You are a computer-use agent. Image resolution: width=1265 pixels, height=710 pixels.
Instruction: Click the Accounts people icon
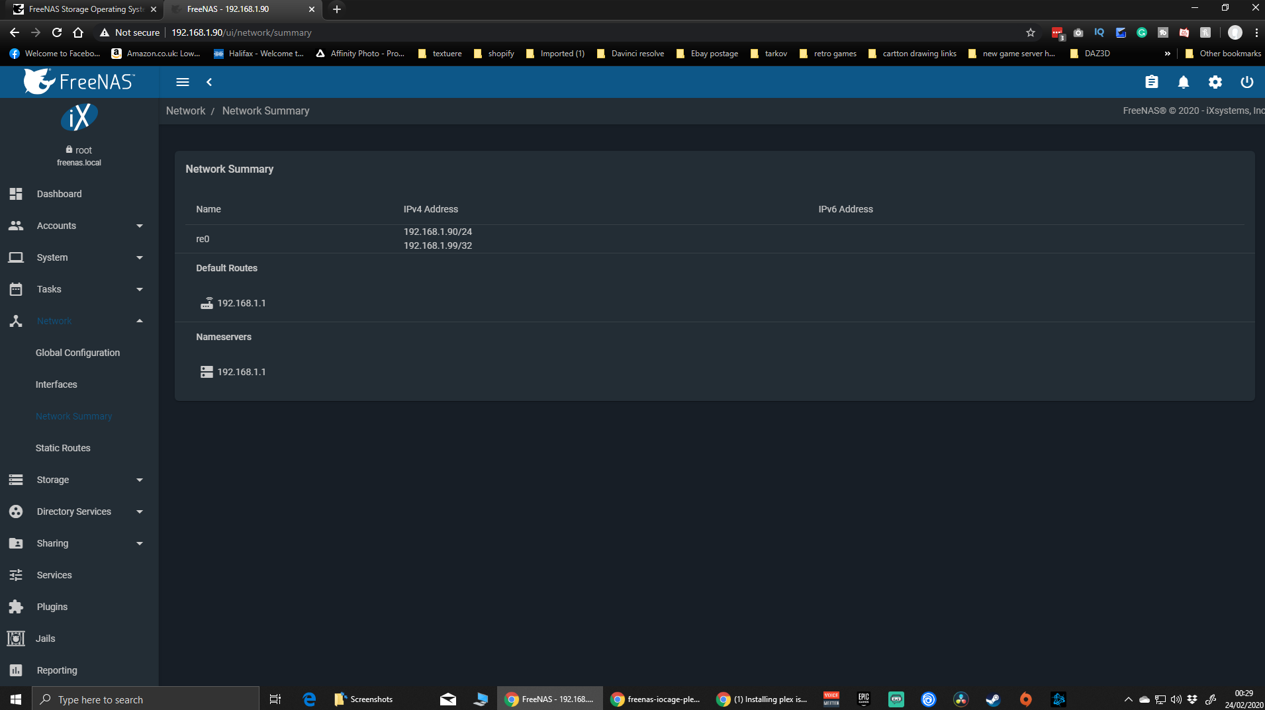click(16, 226)
